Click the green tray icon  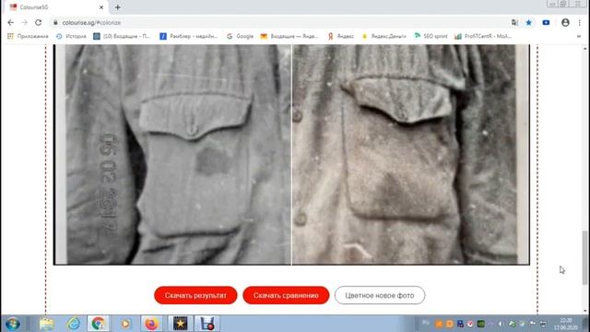point(481,324)
